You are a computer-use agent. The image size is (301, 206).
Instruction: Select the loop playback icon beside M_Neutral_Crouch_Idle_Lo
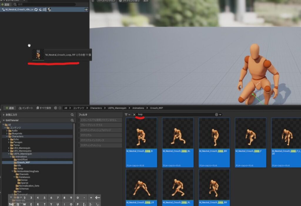[x=36, y=9]
